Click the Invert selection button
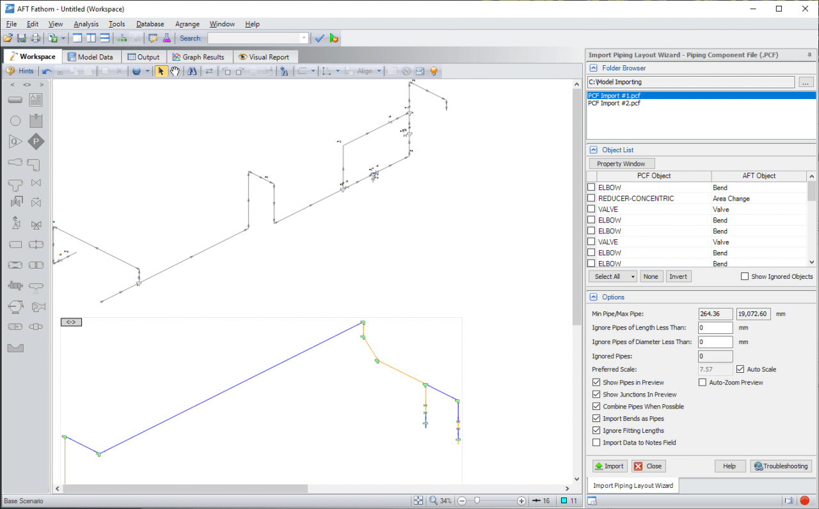819x509 pixels. coord(678,277)
